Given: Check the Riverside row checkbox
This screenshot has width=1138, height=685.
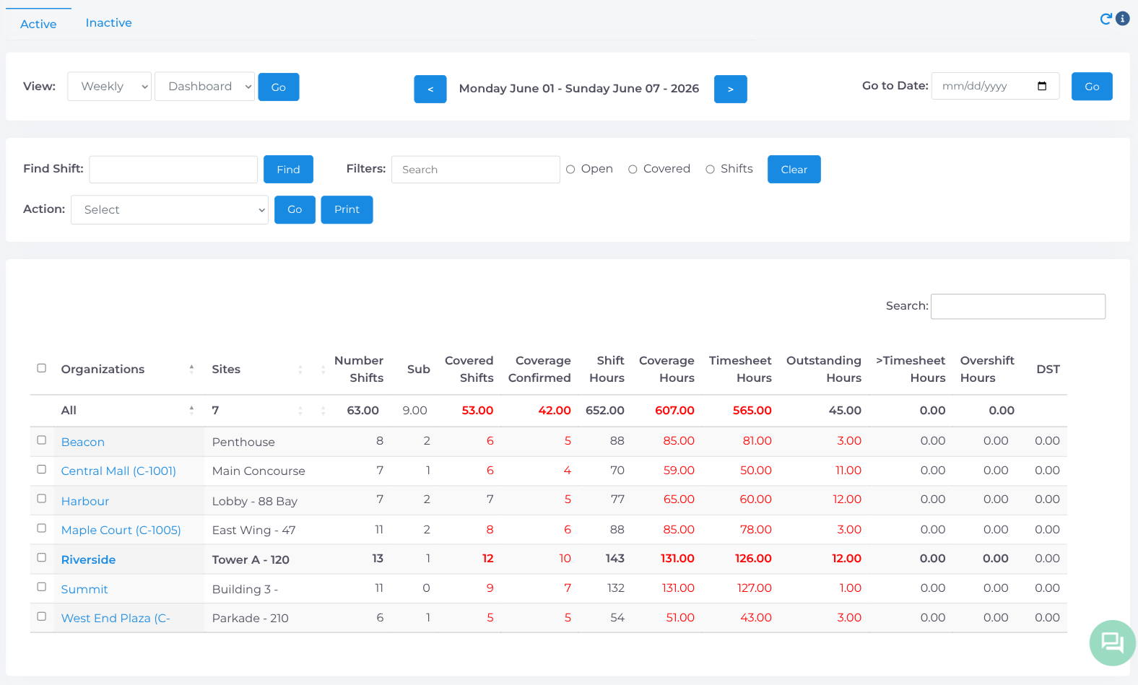Looking at the screenshot, I should pyautogui.click(x=42, y=558).
